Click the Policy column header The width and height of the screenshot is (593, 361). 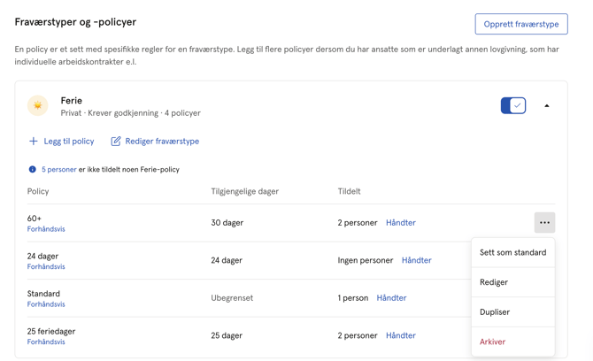[38, 191]
